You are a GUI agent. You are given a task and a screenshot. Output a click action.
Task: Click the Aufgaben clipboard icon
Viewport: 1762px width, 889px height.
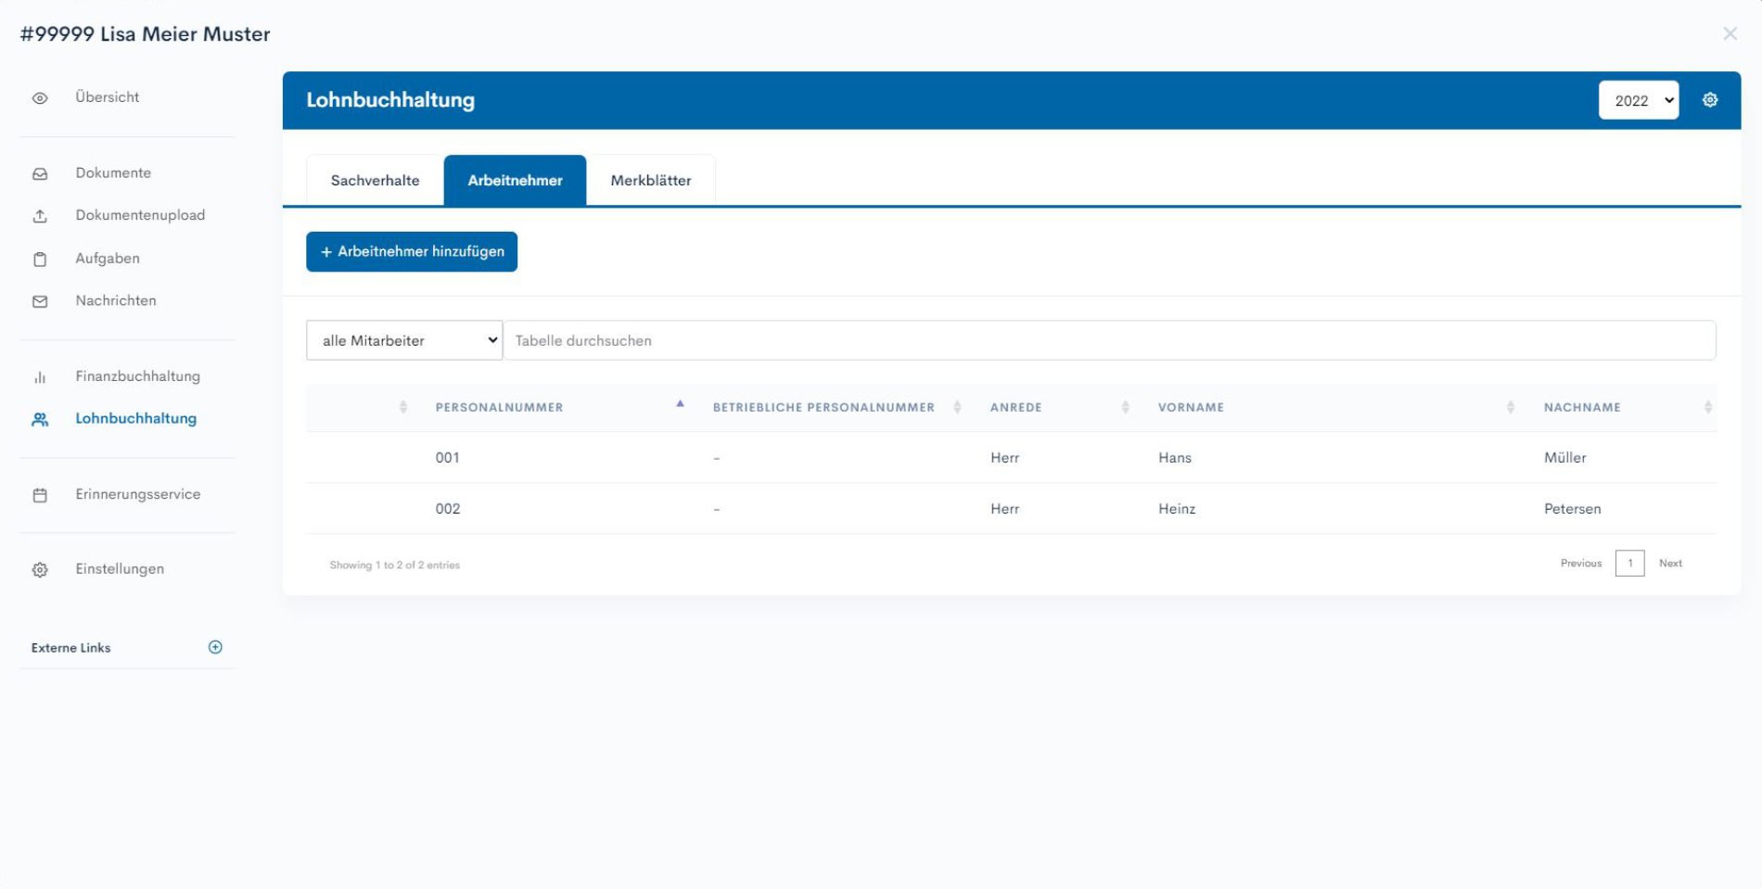[x=40, y=260]
